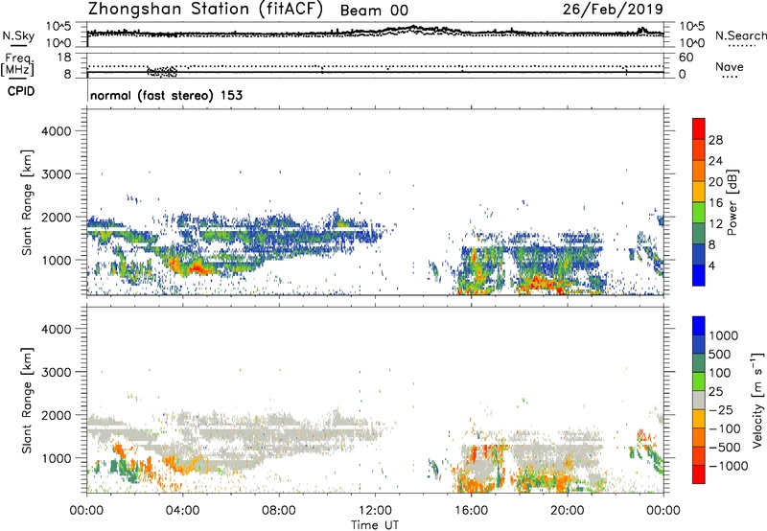Click the 'CPID' label

click(x=20, y=91)
